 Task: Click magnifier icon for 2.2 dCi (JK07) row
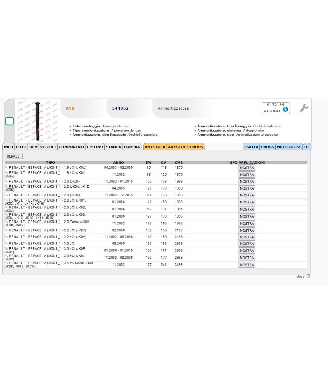[x=7, y=230]
